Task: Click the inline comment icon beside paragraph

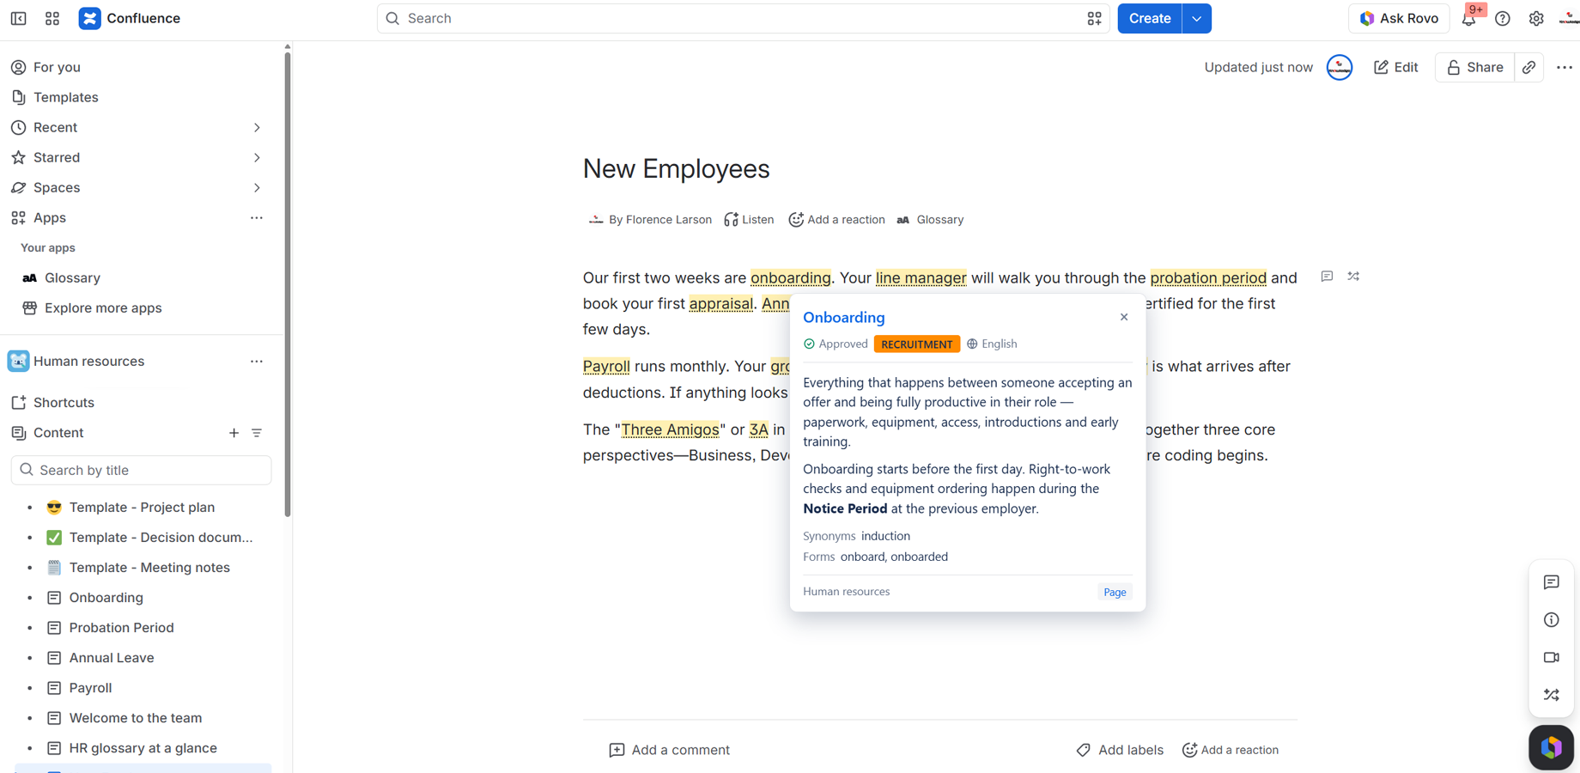Action: coord(1327,277)
